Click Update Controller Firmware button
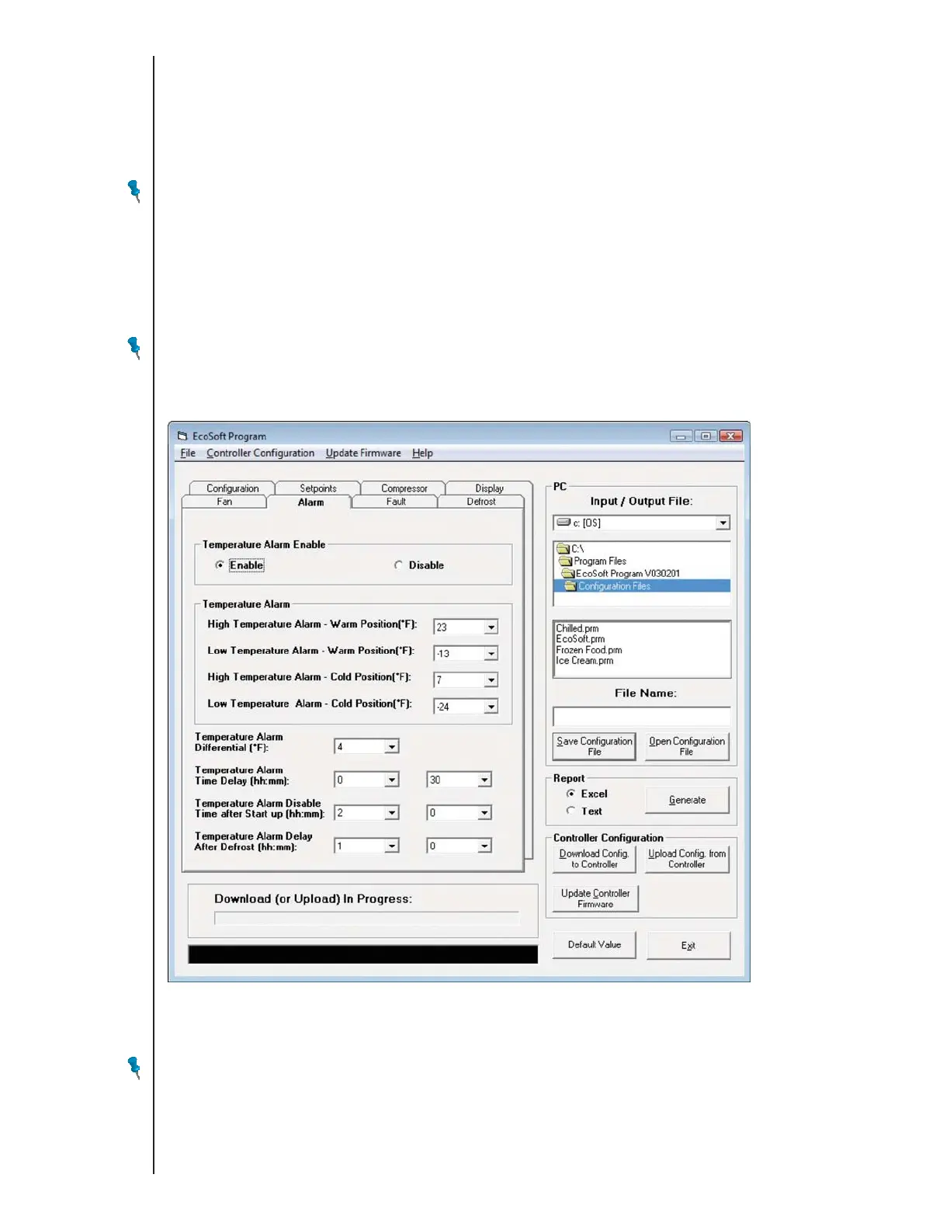 (x=595, y=898)
